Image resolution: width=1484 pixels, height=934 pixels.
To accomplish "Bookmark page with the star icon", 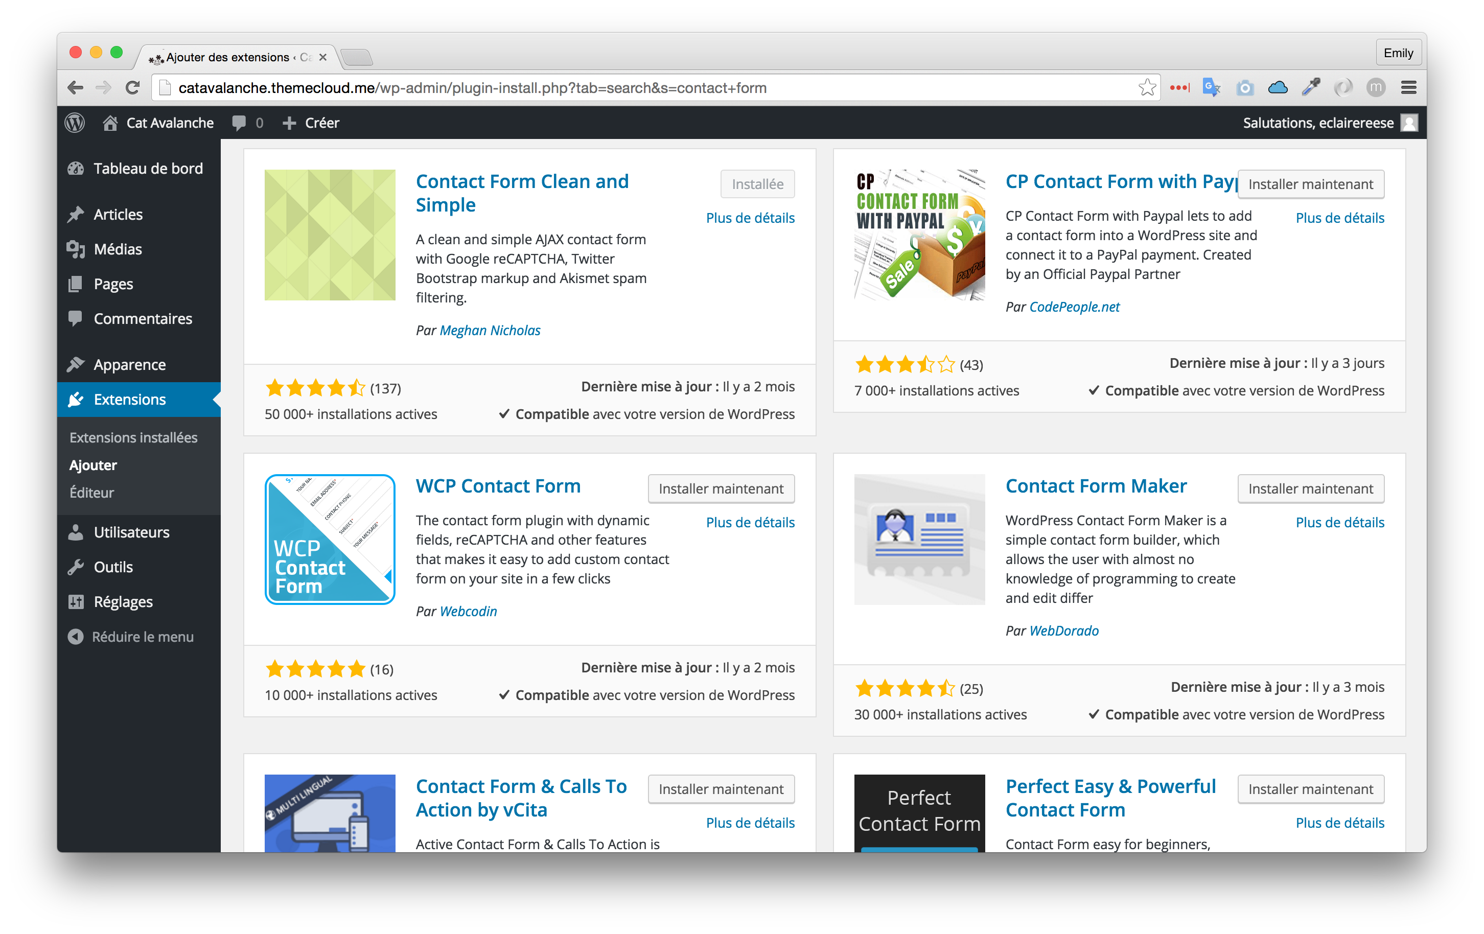I will 1147,87.
